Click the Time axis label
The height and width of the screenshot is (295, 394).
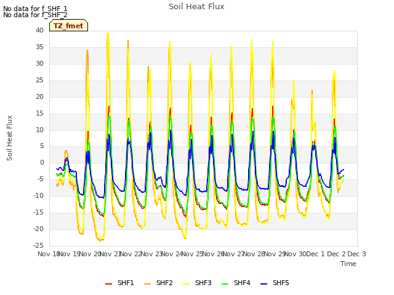348,264
